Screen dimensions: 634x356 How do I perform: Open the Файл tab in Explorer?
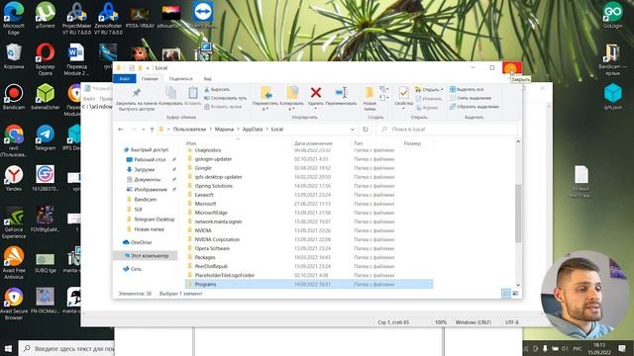(x=125, y=79)
